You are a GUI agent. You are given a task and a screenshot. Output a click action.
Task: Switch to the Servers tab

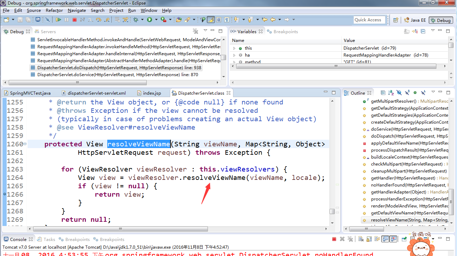[45, 31]
